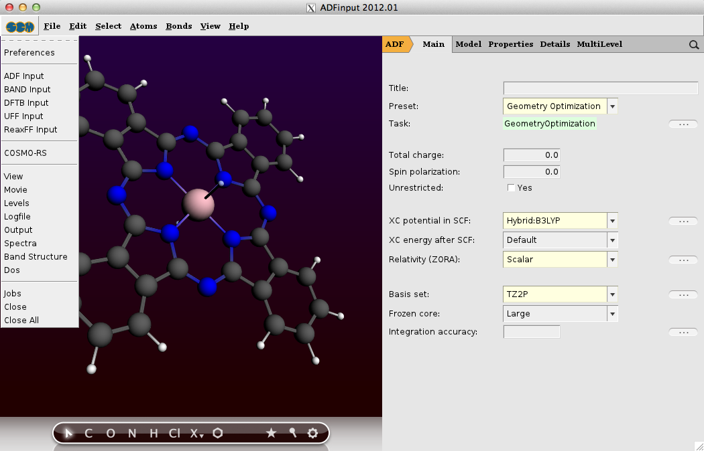Screen dimensions: 704x451
Task: Open the X other-element tool menu
Action: [196, 433]
